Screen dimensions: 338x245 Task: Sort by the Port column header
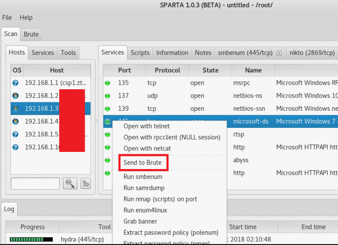(x=124, y=70)
